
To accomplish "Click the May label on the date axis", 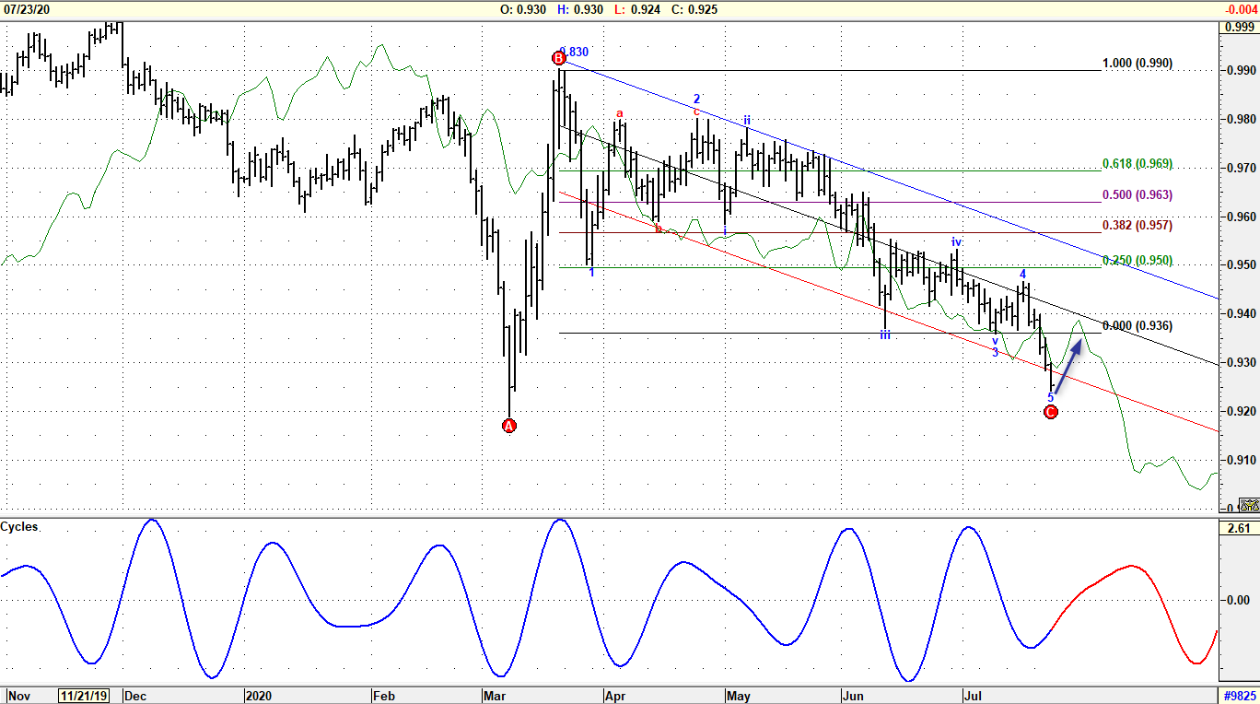I will pyautogui.click(x=738, y=696).
